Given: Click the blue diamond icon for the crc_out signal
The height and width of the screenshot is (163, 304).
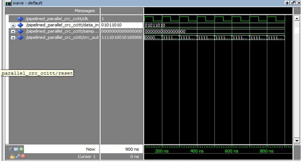Looking at the screenshot, I should (20, 38).
